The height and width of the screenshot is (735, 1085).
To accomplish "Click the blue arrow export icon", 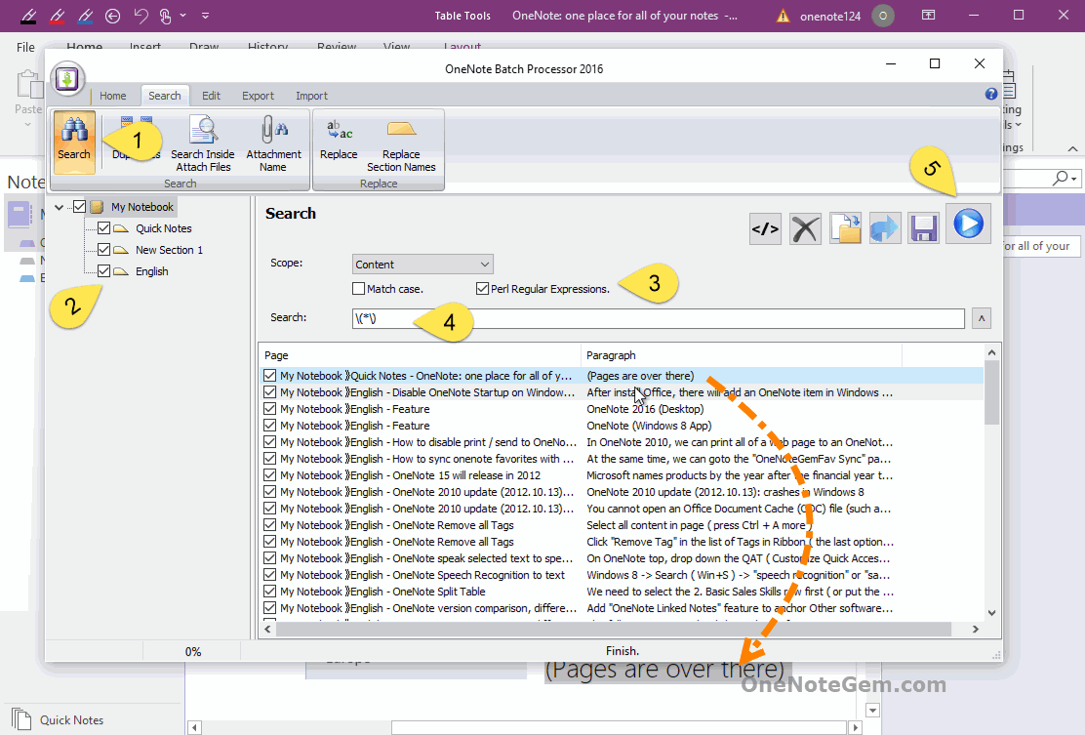I will [885, 227].
